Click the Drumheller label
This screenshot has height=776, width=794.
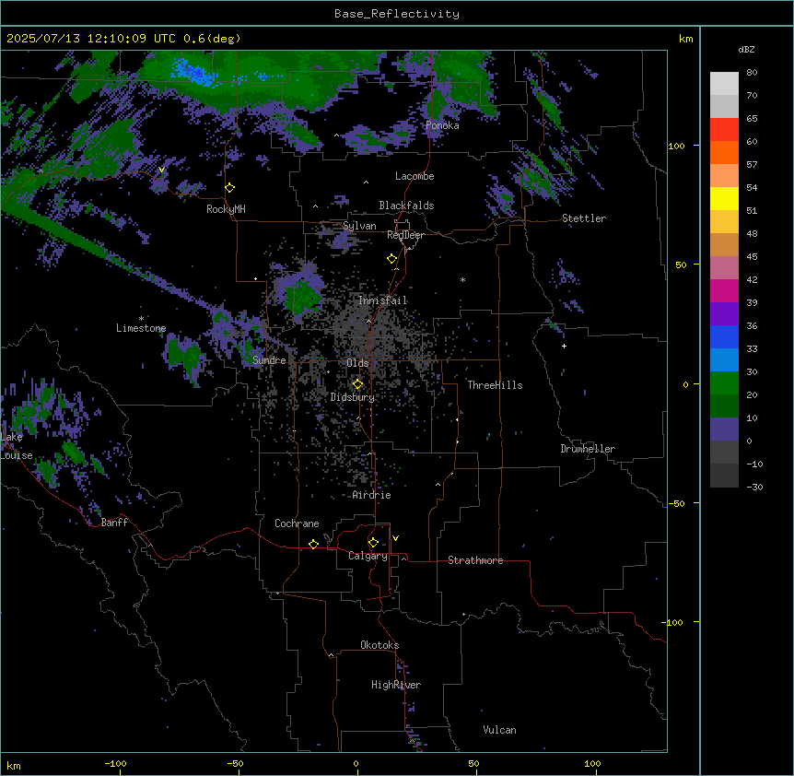pyautogui.click(x=588, y=449)
